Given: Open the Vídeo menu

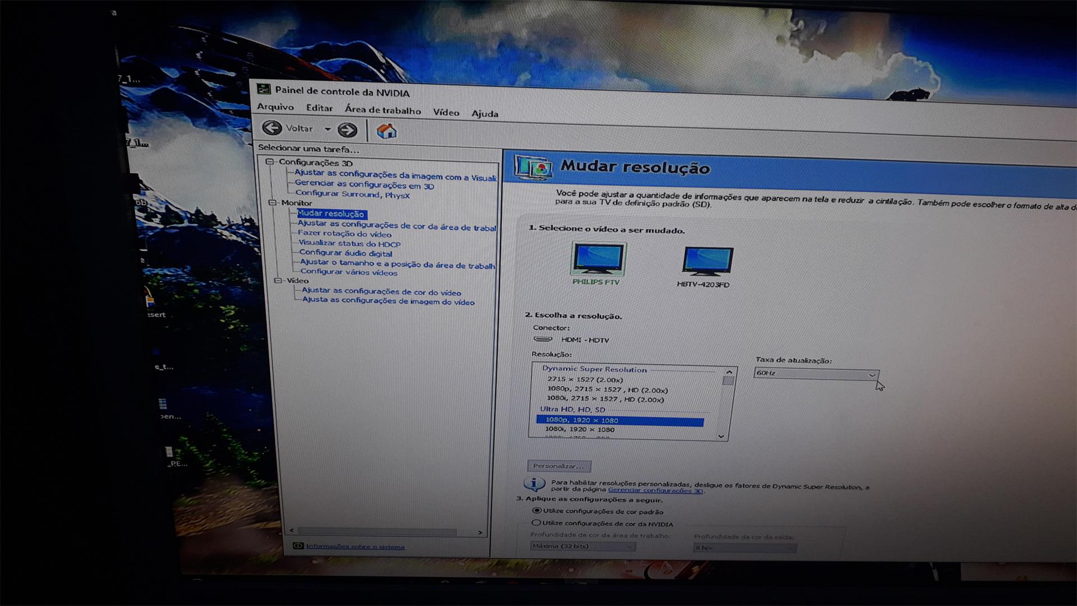Looking at the screenshot, I should [x=446, y=112].
